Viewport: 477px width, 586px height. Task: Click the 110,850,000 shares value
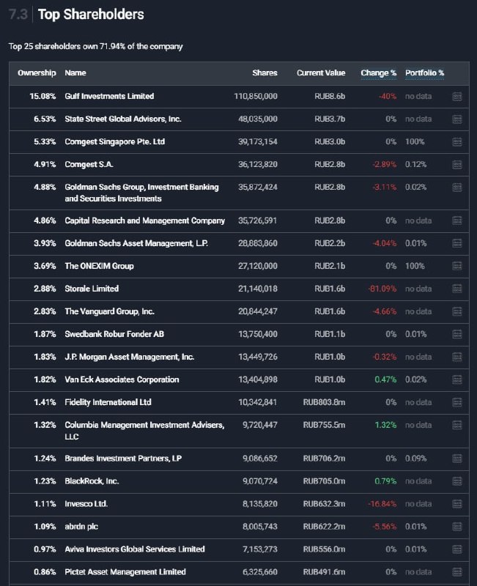pyautogui.click(x=256, y=96)
